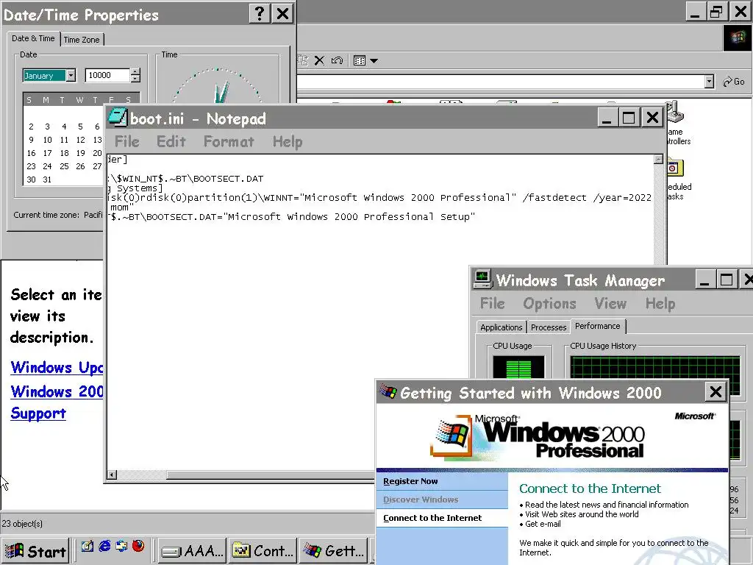This screenshot has width=753, height=565.
Task: Decrease the year with the down spinner
Action: coord(135,79)
